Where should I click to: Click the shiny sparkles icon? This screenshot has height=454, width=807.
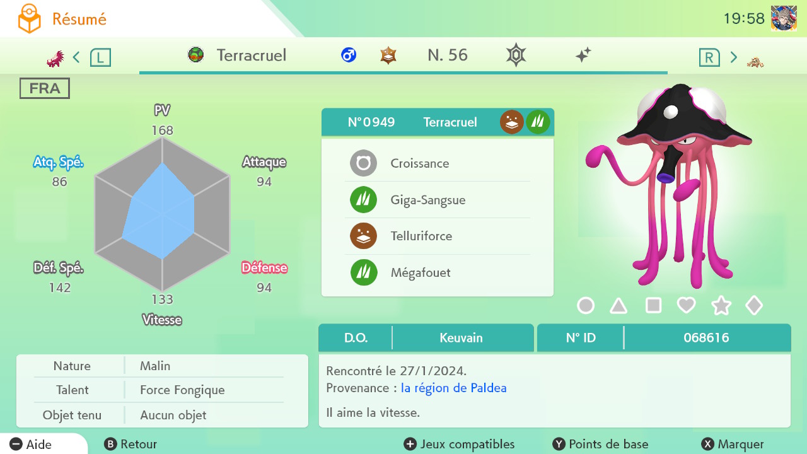click(583, 55)
